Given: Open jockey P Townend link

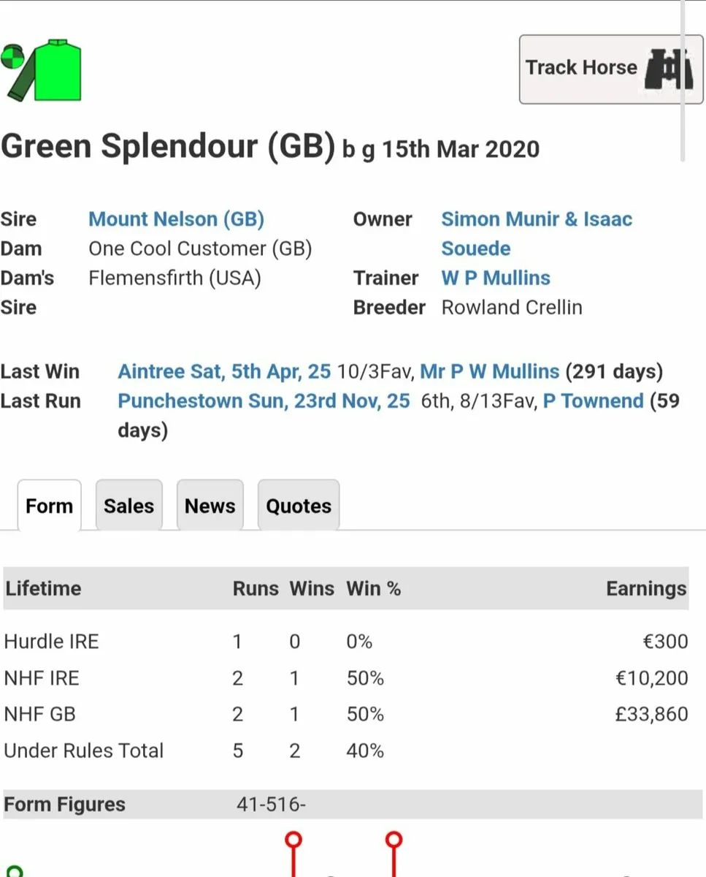Looking at the screenshot, I should click(593, 401).
